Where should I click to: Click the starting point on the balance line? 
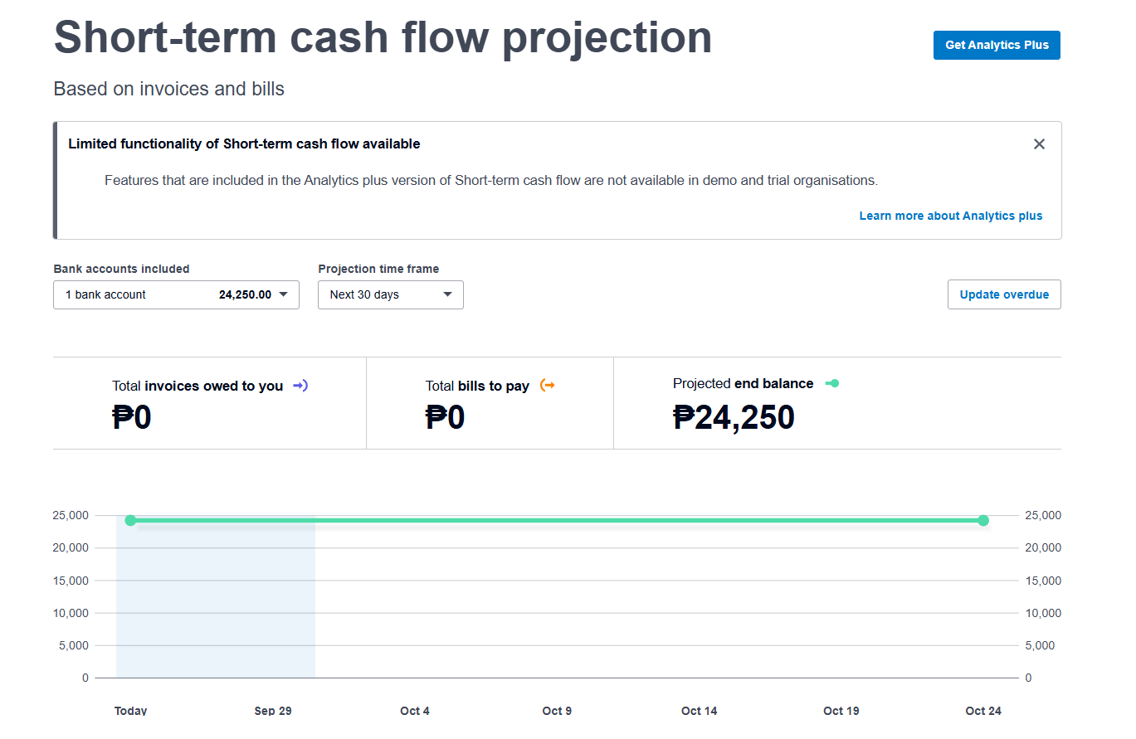[130, 520]
